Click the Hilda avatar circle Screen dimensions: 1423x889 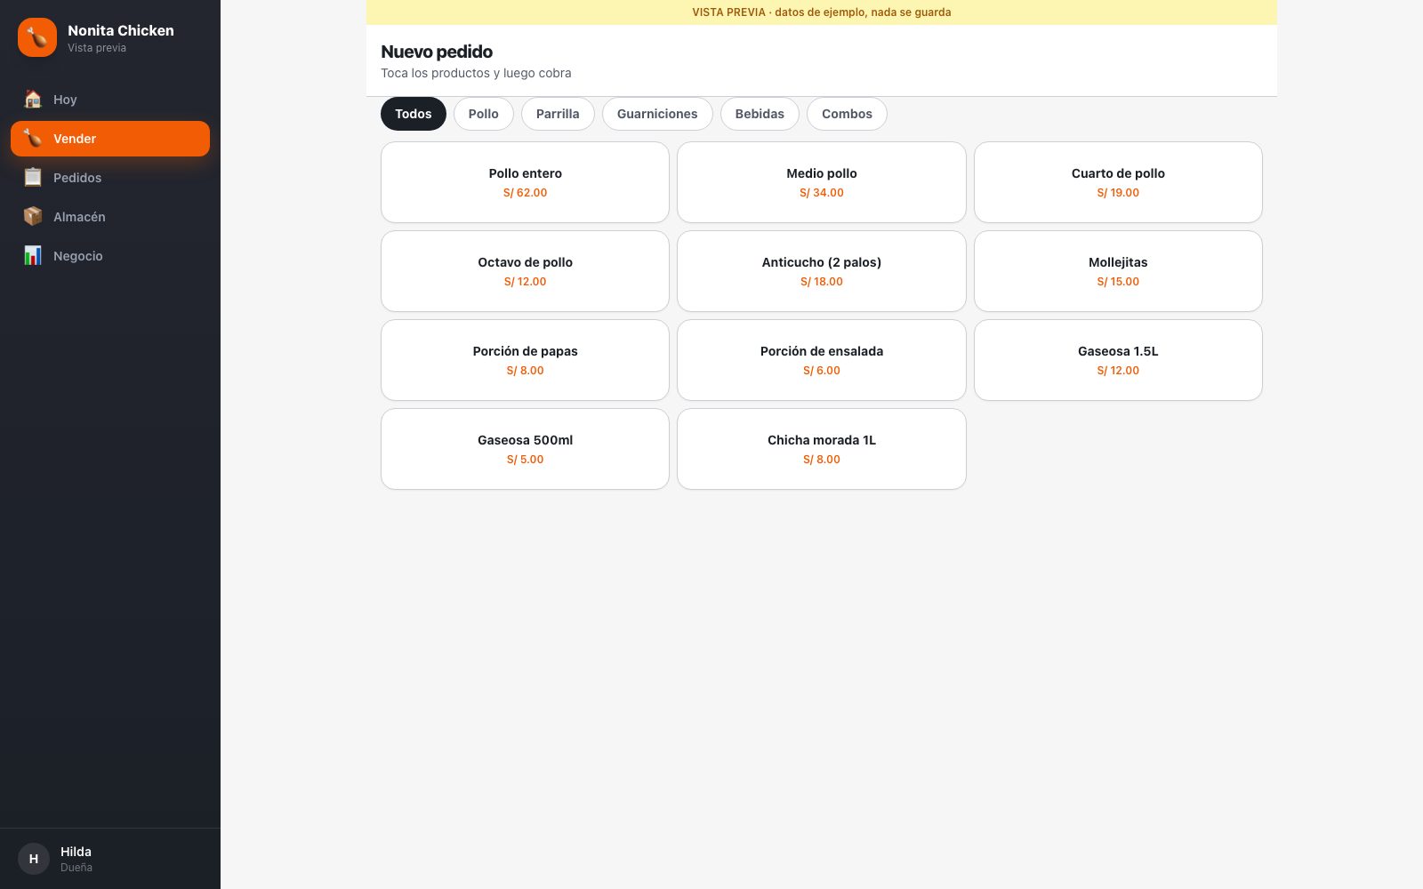pos(34,859)
